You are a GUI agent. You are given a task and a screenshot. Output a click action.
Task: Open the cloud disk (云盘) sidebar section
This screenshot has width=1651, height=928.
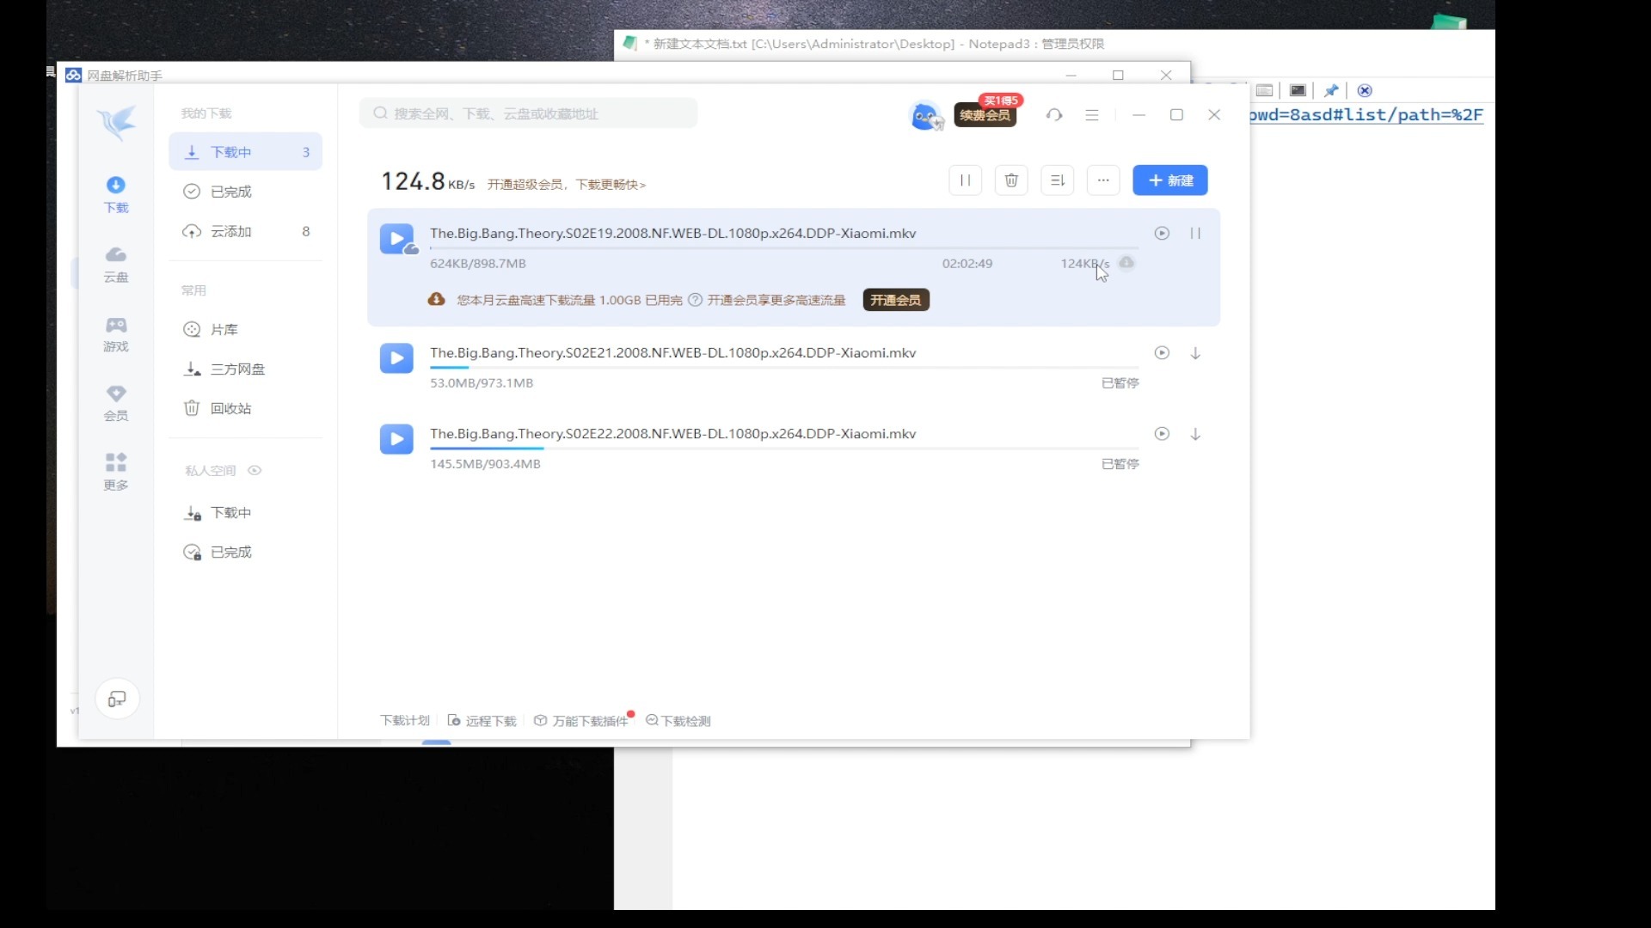[x=116, y=263]
